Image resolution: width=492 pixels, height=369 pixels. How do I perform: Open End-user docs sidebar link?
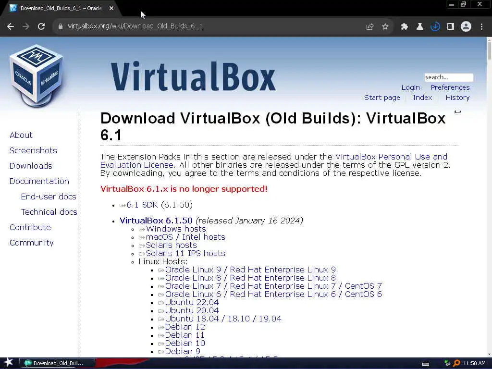pos(49,197)
